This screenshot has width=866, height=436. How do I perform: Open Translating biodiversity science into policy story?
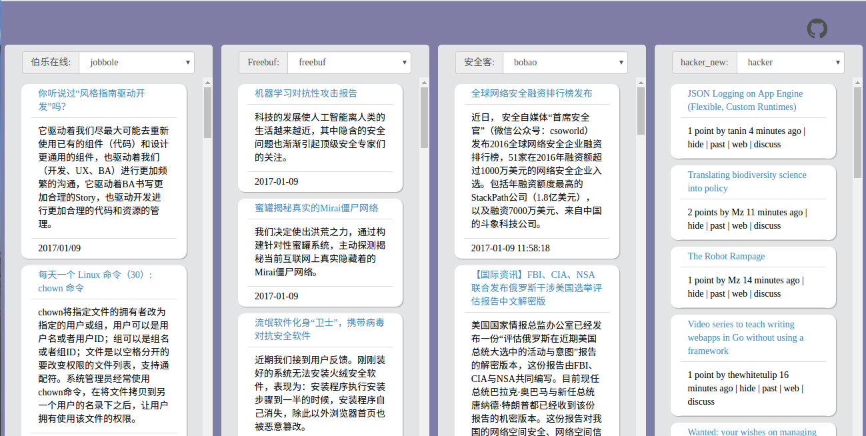747,181
